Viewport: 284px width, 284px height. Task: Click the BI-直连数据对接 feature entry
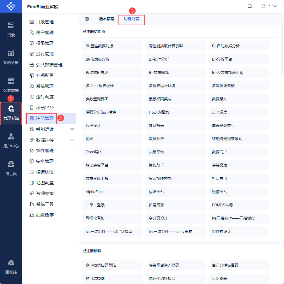(x=112, y=46)
